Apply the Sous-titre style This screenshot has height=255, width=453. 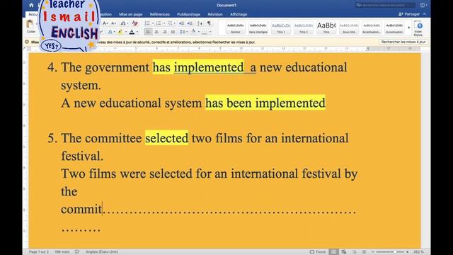click(x=349, y=28)
